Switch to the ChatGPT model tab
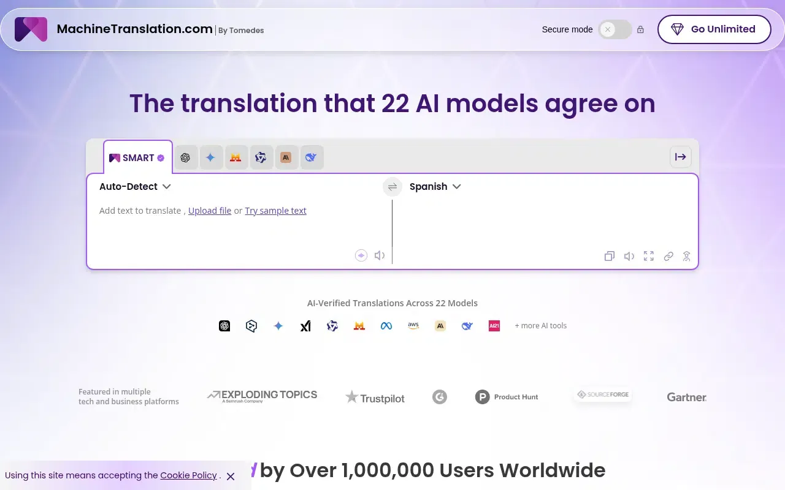Viewport: 785px width, 490px height. click(185, 157)
